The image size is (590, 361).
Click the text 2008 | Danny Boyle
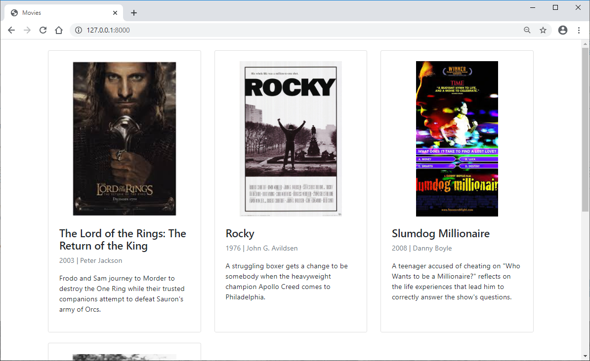(422, 248)
